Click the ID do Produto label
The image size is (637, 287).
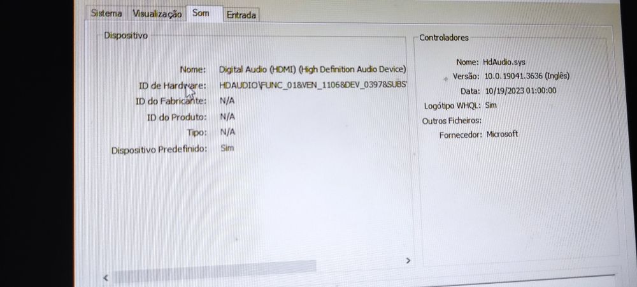tap(176, 117)
